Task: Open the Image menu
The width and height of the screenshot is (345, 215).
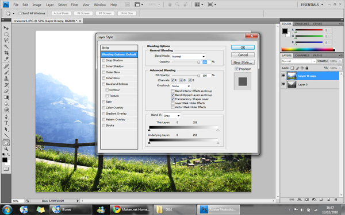Action: [37, 5]
